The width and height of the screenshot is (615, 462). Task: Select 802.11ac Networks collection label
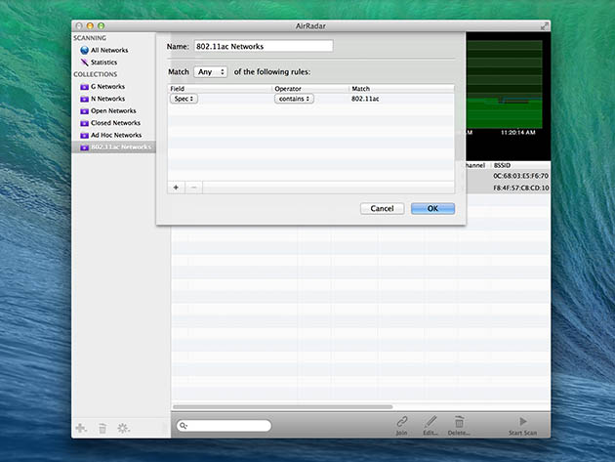(x=121, y=147)
